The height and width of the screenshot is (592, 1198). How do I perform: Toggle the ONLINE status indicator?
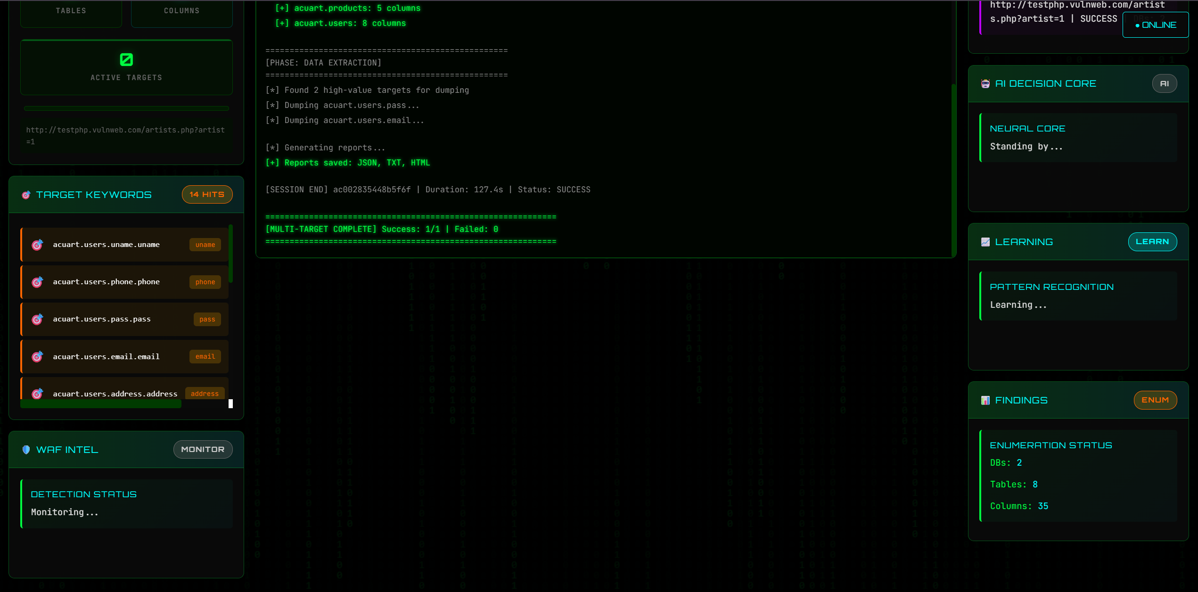1156,25
